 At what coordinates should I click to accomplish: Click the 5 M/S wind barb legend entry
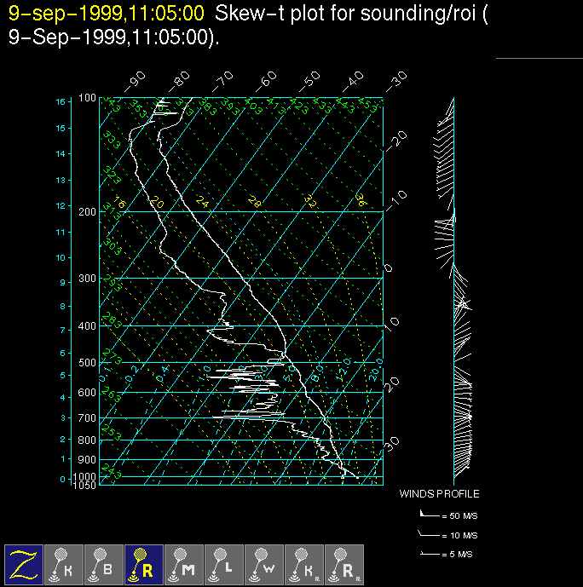point(448,555)
